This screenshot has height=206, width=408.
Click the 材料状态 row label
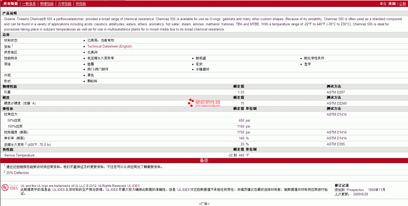tap(11, 40)
